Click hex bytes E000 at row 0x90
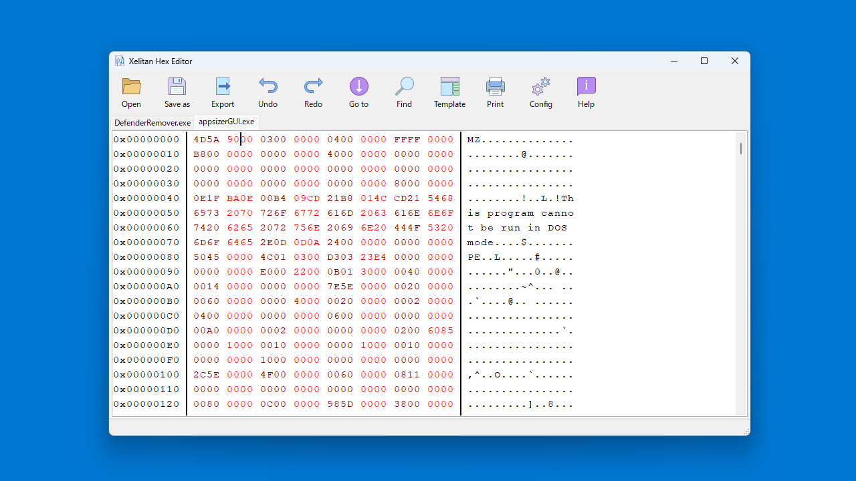 click(x=274, y=272)
